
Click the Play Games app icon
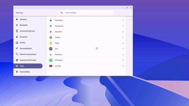point(51,26)
